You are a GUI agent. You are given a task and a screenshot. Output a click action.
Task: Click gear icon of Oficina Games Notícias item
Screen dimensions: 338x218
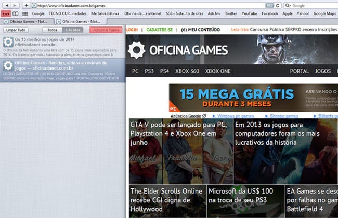pos(8,65)
